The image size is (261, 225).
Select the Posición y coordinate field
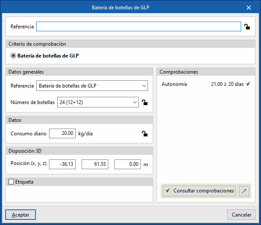[x=95, y=164]
